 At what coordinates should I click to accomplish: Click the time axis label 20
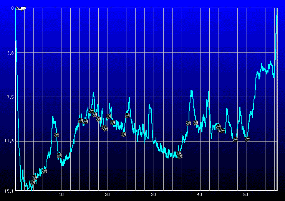click(107, 194)
